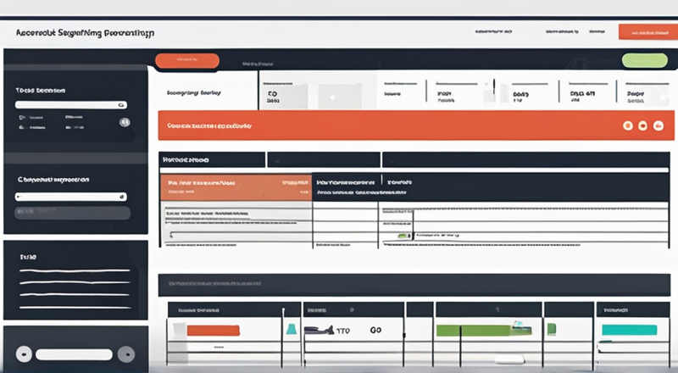The width and height of the screenshot is (678, 373).
Task: Click the header link nearest the orange header button
Action: (x=597, y=31)
